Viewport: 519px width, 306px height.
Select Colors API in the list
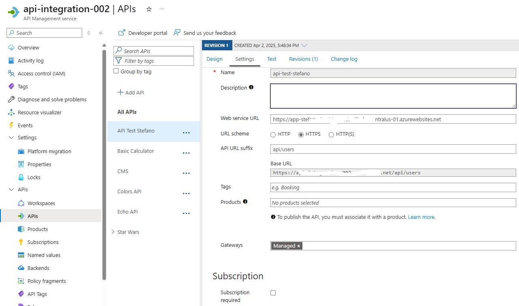129,191
